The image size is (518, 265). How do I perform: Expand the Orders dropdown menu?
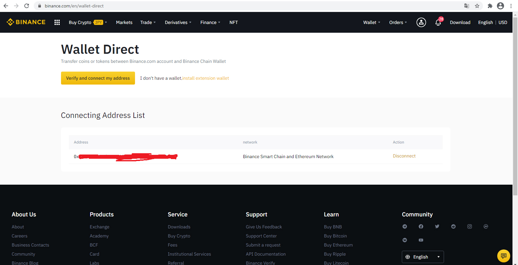(398, 22)
